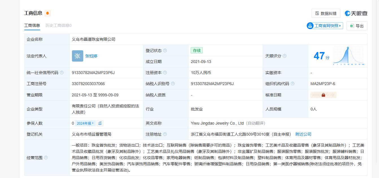Click the 工商信息 section heading

33,13
